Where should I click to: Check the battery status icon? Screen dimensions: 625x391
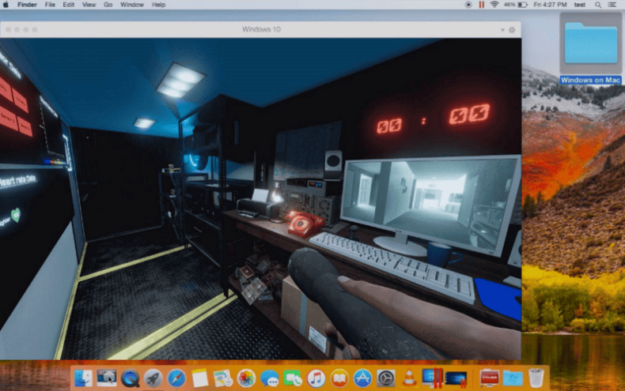pyautogui.click(x=523, y=5)
